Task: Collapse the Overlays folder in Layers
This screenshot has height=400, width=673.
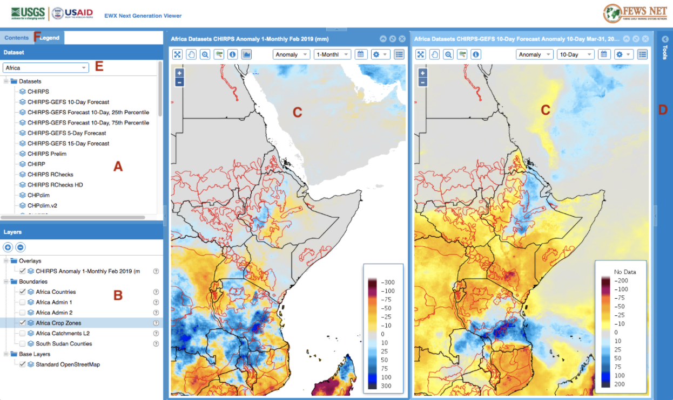Action: pyautogui.click(x=5, y=261)
